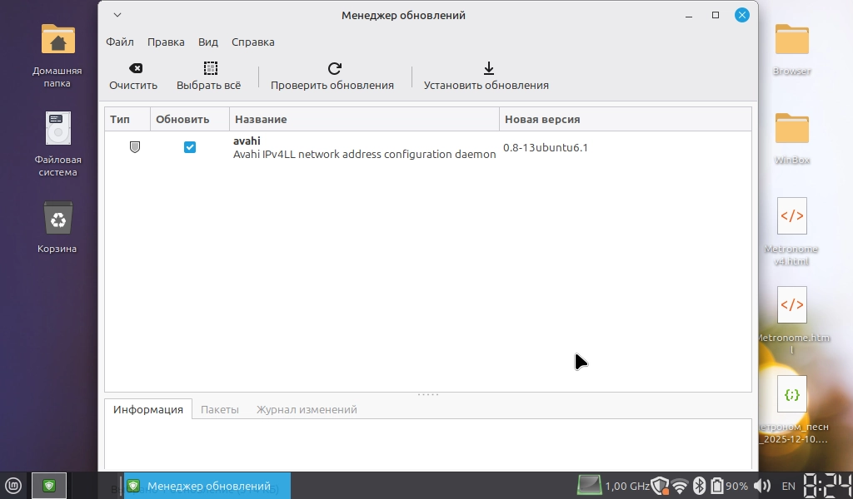
Task: Click the shield type icon for avahi
Action: 135,147
